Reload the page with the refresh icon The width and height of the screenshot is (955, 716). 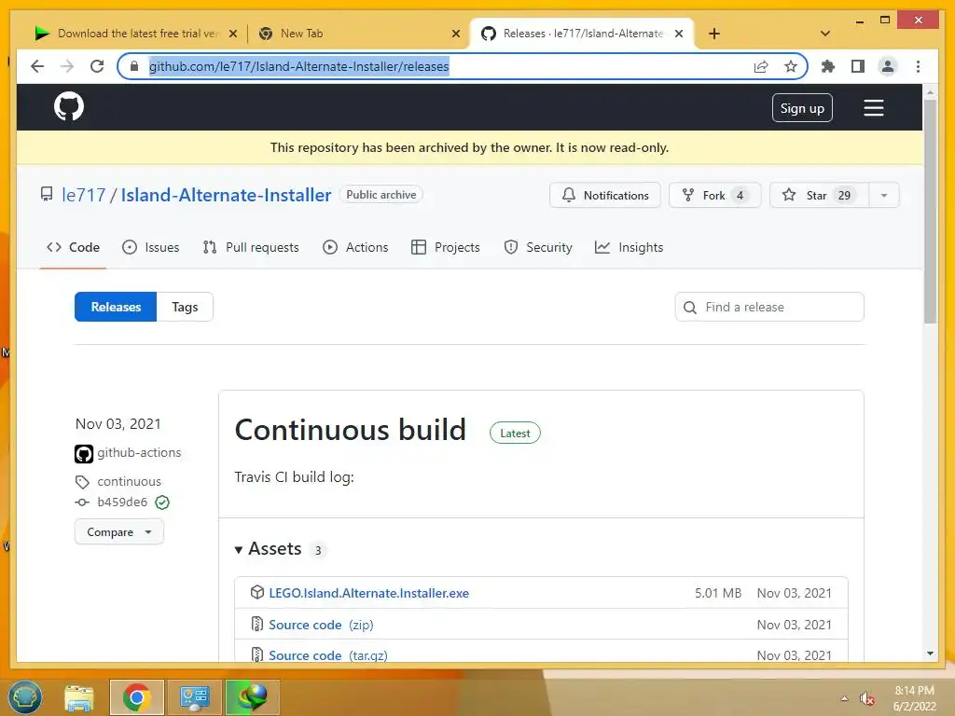point(97,66)
